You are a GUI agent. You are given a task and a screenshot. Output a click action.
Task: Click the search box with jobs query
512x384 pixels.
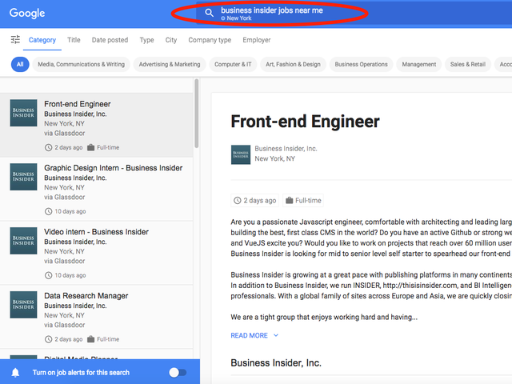coord(272,13)
